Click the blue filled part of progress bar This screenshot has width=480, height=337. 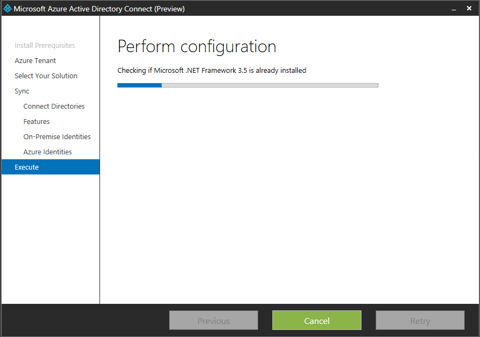[x=139, y=85]
